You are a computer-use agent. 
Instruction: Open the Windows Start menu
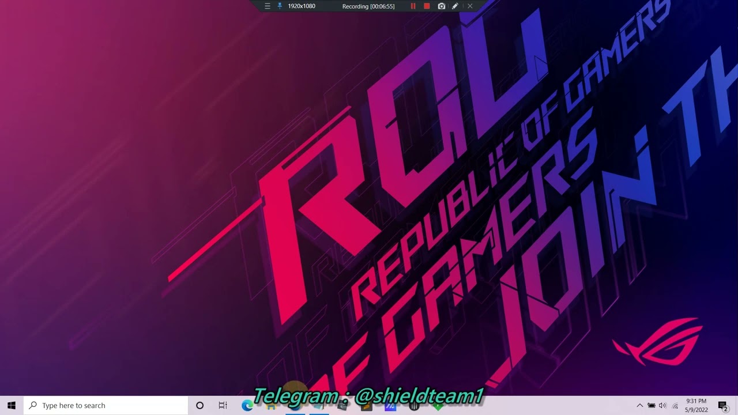12,406
